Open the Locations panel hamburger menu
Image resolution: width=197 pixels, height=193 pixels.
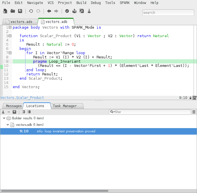(x=194, y=112)
